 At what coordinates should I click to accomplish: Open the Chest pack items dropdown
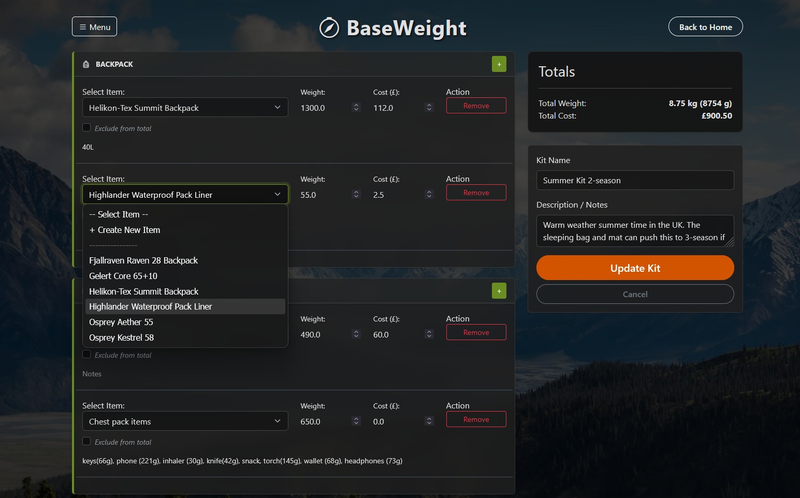click(185, 421)
